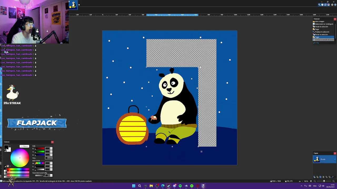Delete the layer in Capas panel
The image size is (337, 189).
317,177
